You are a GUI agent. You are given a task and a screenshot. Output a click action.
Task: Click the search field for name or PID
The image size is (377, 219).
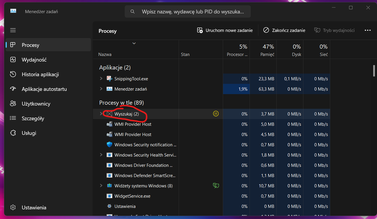pos(188,12)
